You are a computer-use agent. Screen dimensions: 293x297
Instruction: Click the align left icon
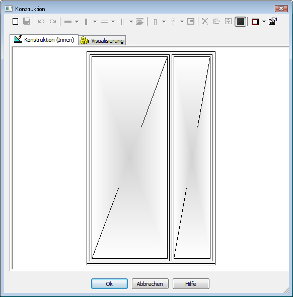[216, 22]
